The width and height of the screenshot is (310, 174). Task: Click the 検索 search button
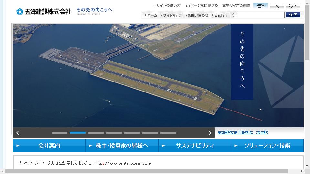tap(293, 15)
